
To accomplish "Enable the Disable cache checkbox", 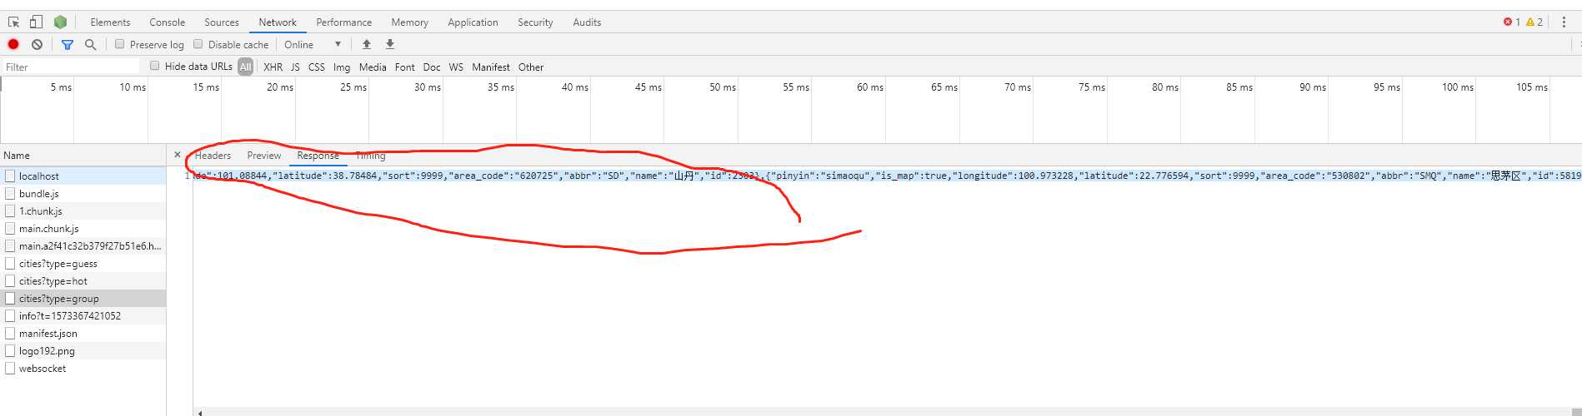I will tap(198, 44).
